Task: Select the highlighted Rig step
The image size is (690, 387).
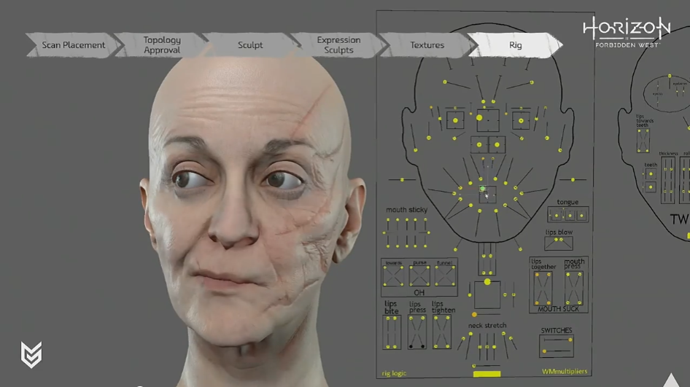Action: tap(515, 45)
